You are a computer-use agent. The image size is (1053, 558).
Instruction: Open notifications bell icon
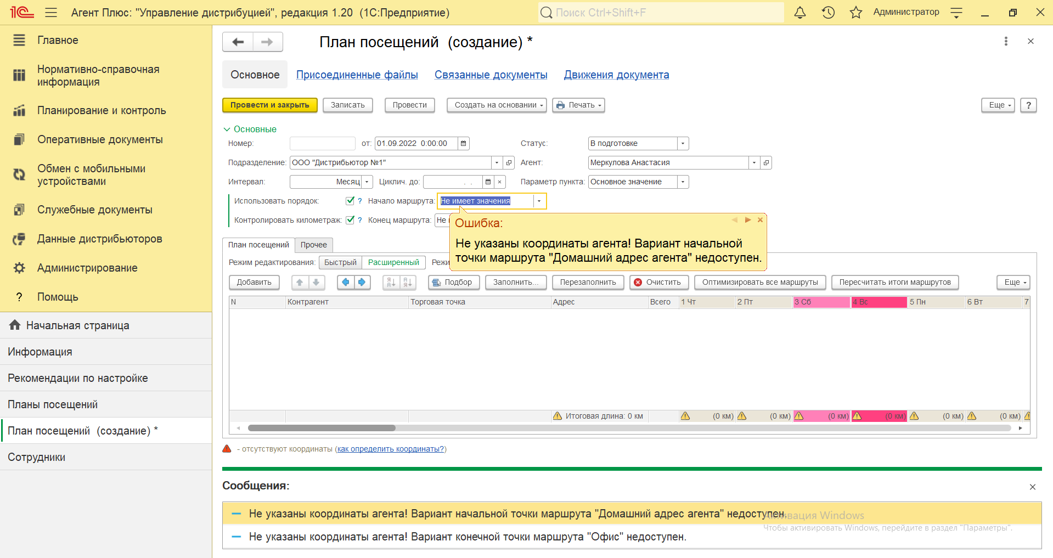click(x=800, y=12)
